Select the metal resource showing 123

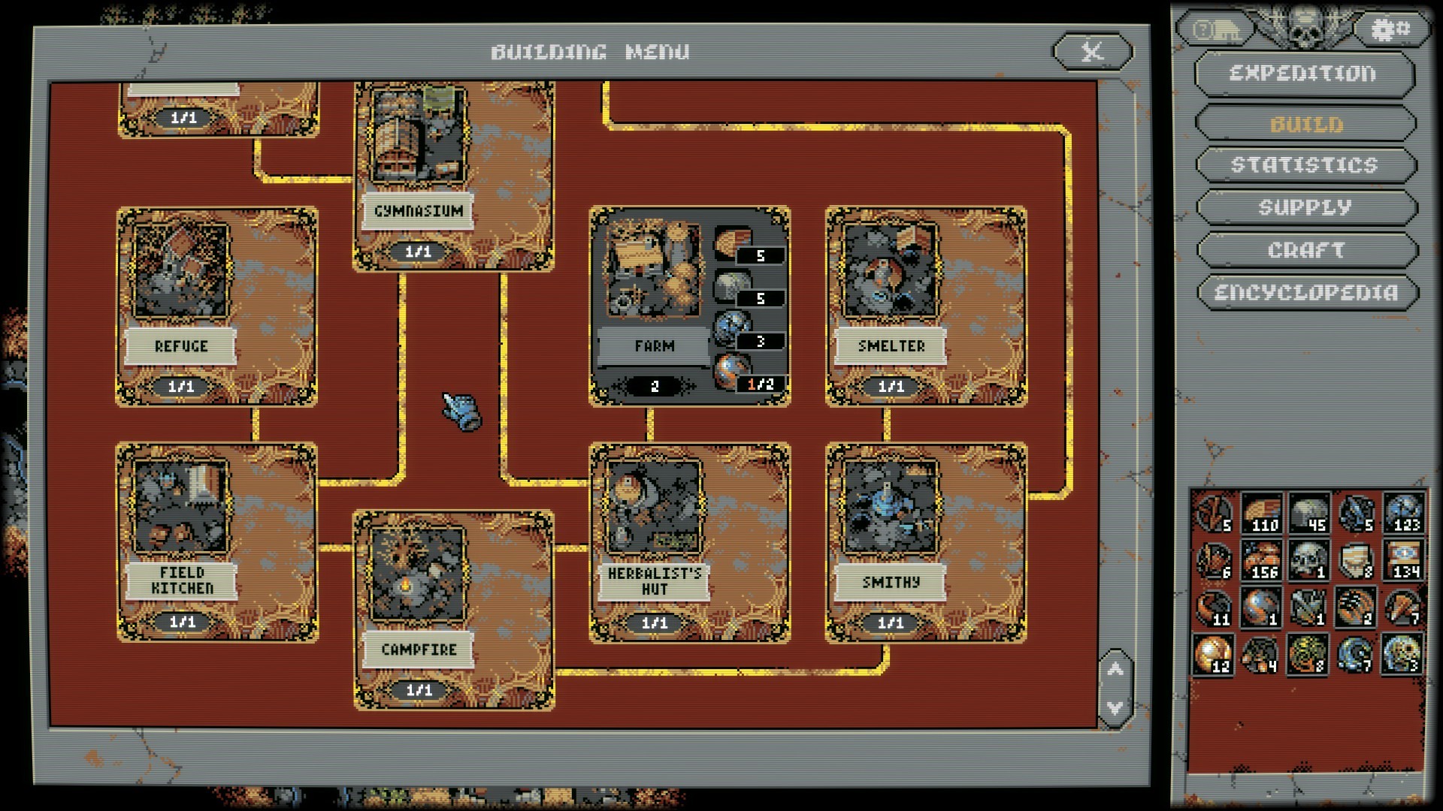[1403, 514]
